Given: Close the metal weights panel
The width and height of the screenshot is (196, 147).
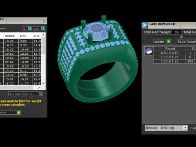Looking at the screenshot, I should (x=44, y=20).
